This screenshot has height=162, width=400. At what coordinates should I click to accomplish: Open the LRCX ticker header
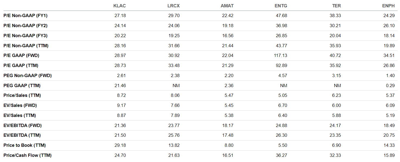point(173,6)
